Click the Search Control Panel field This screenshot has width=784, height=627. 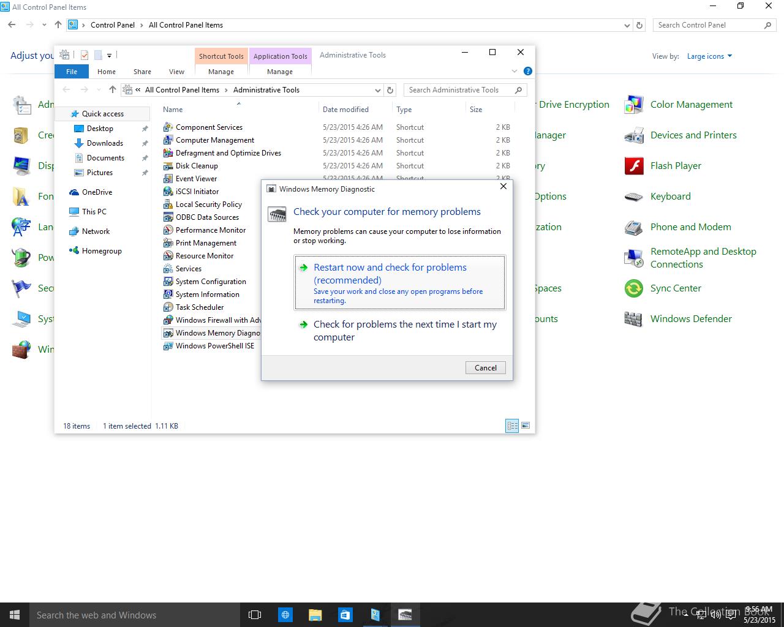[714, 25]
